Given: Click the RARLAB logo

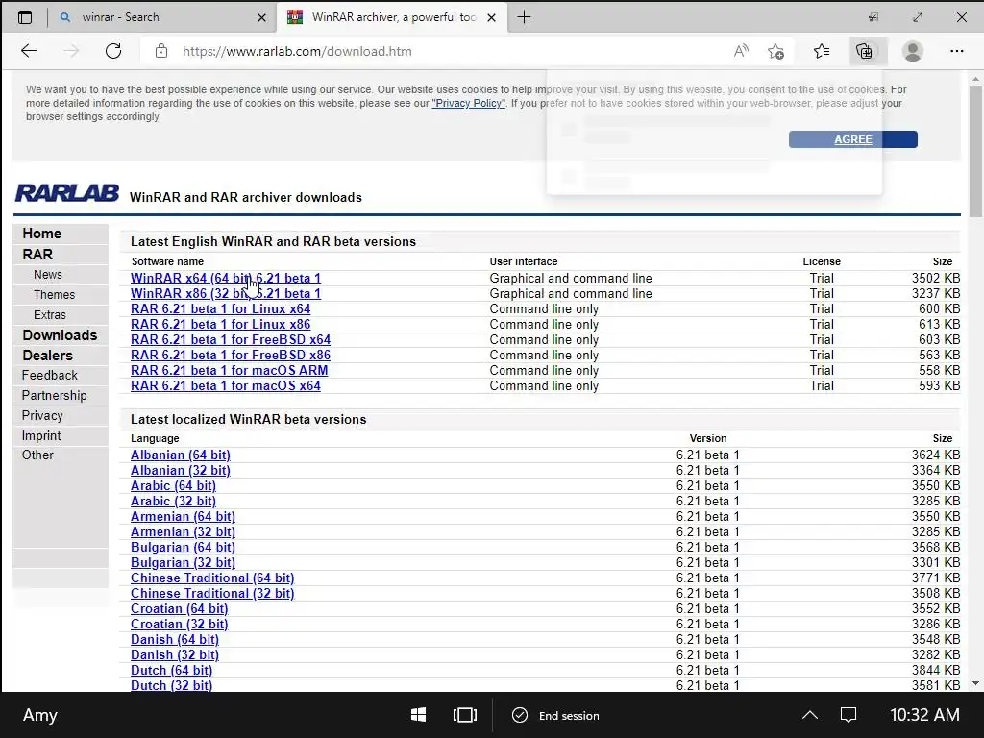Looking at the screenshot, I should (66, 192).
